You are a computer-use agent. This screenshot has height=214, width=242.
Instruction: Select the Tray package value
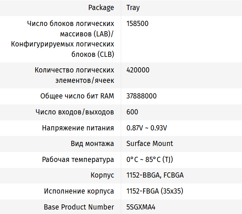(133, 7)
